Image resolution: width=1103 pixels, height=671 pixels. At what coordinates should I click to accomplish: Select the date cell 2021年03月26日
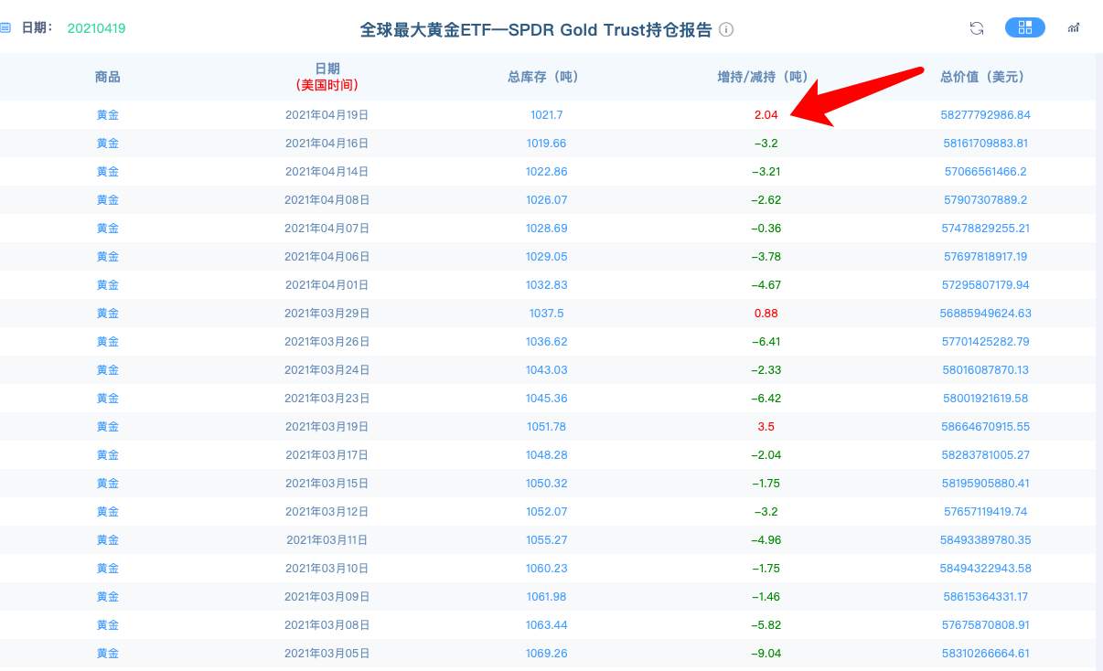(327, 342)
